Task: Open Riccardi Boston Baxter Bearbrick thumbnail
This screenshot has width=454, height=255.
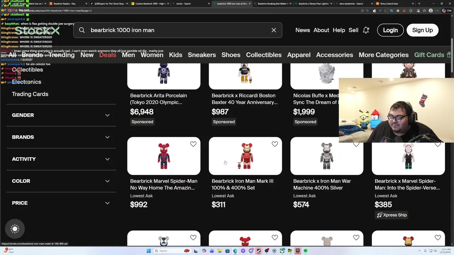Action: [245, 76]
